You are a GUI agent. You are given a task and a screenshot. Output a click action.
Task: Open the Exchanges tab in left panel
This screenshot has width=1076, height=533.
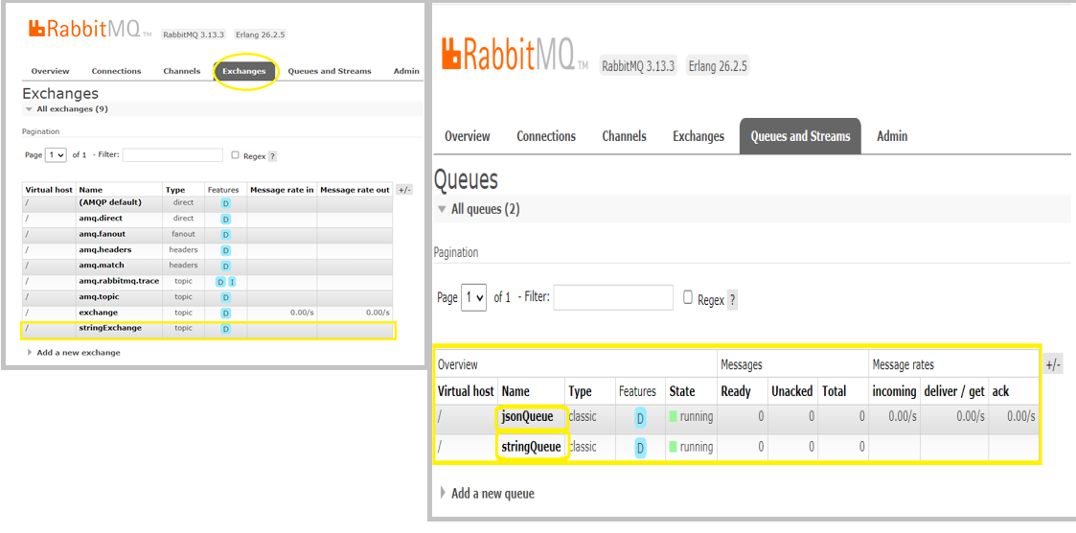pyautogui.click(x=244, y=71)
